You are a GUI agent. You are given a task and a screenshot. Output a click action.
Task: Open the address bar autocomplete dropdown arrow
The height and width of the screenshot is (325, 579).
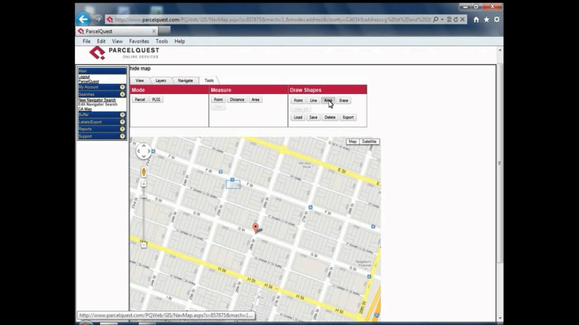pos(442,19)
